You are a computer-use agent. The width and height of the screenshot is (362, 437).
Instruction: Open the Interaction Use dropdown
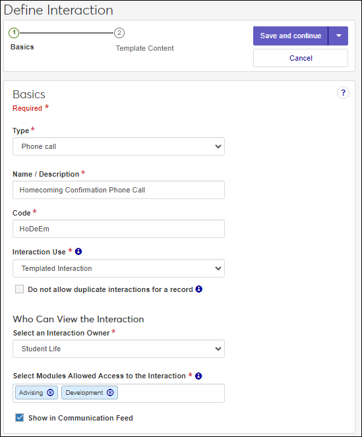tap(119, 268)
